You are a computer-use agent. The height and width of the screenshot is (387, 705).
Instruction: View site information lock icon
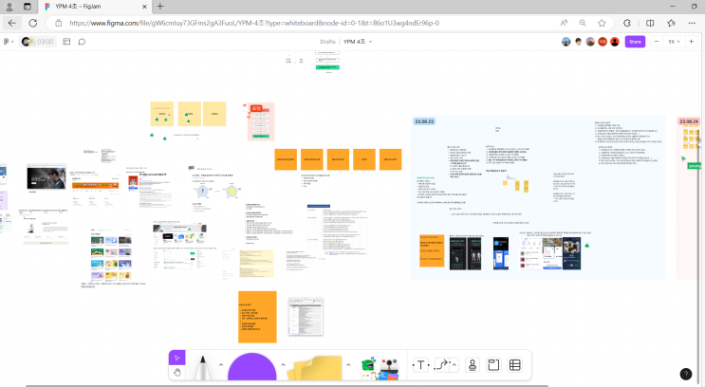pos(59,23)
